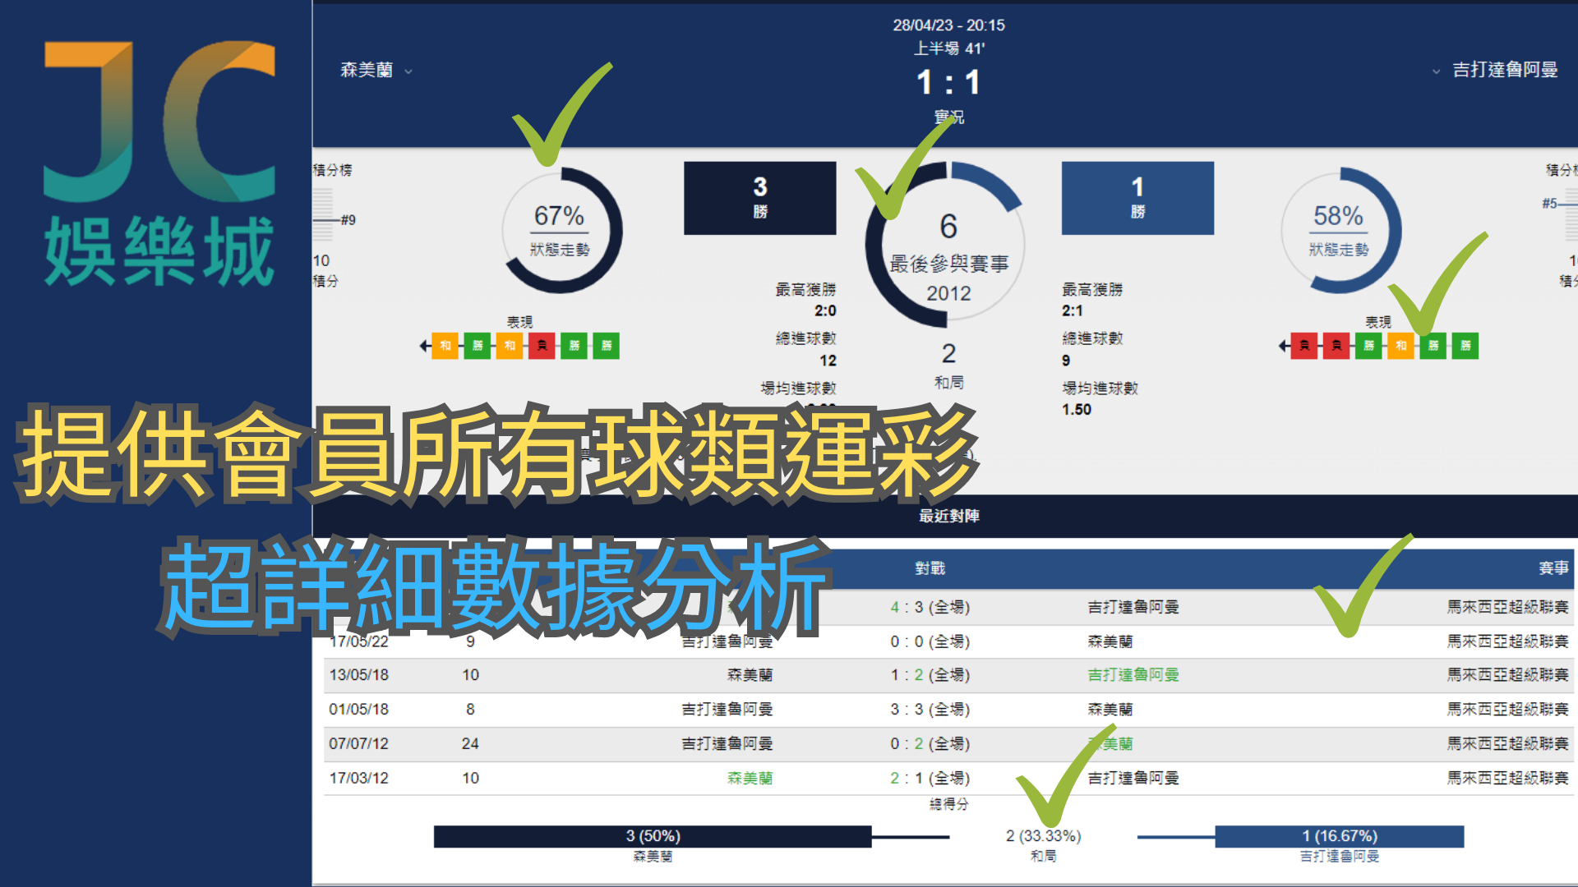This screenshot has height=887, width=1578.
Task: Click the 1 (16.67%) 吉打達魯阿曼 win bar
Action: (x=1340, y=837)
